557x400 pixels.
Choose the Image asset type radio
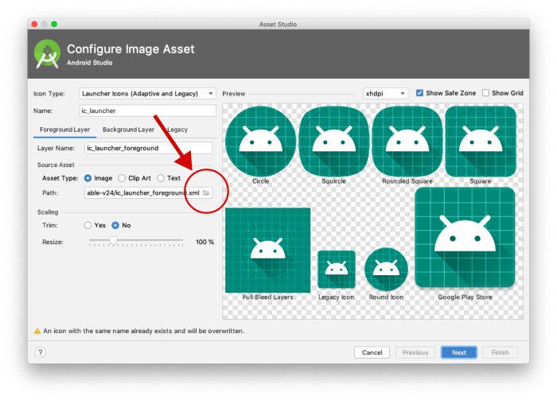(88, 178)
